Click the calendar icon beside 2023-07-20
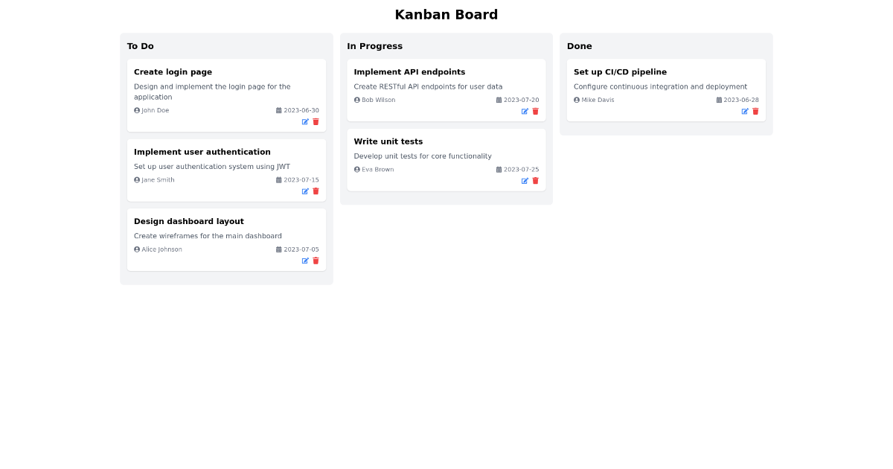 coord(498,99)
